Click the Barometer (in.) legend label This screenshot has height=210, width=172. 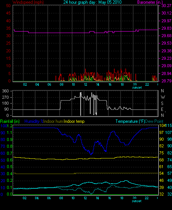click(150, 2)
